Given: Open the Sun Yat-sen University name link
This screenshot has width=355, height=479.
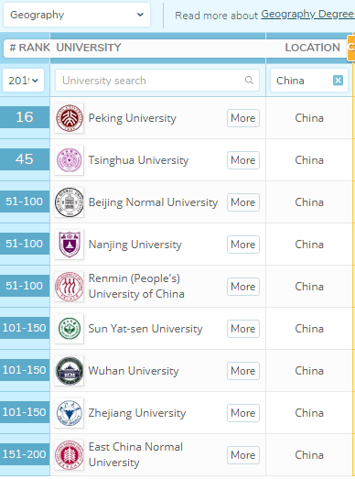Looking at the screenshot, I should point(145,329).
